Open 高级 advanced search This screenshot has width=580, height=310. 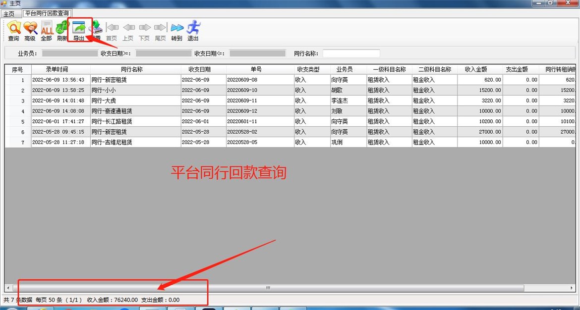30,31
